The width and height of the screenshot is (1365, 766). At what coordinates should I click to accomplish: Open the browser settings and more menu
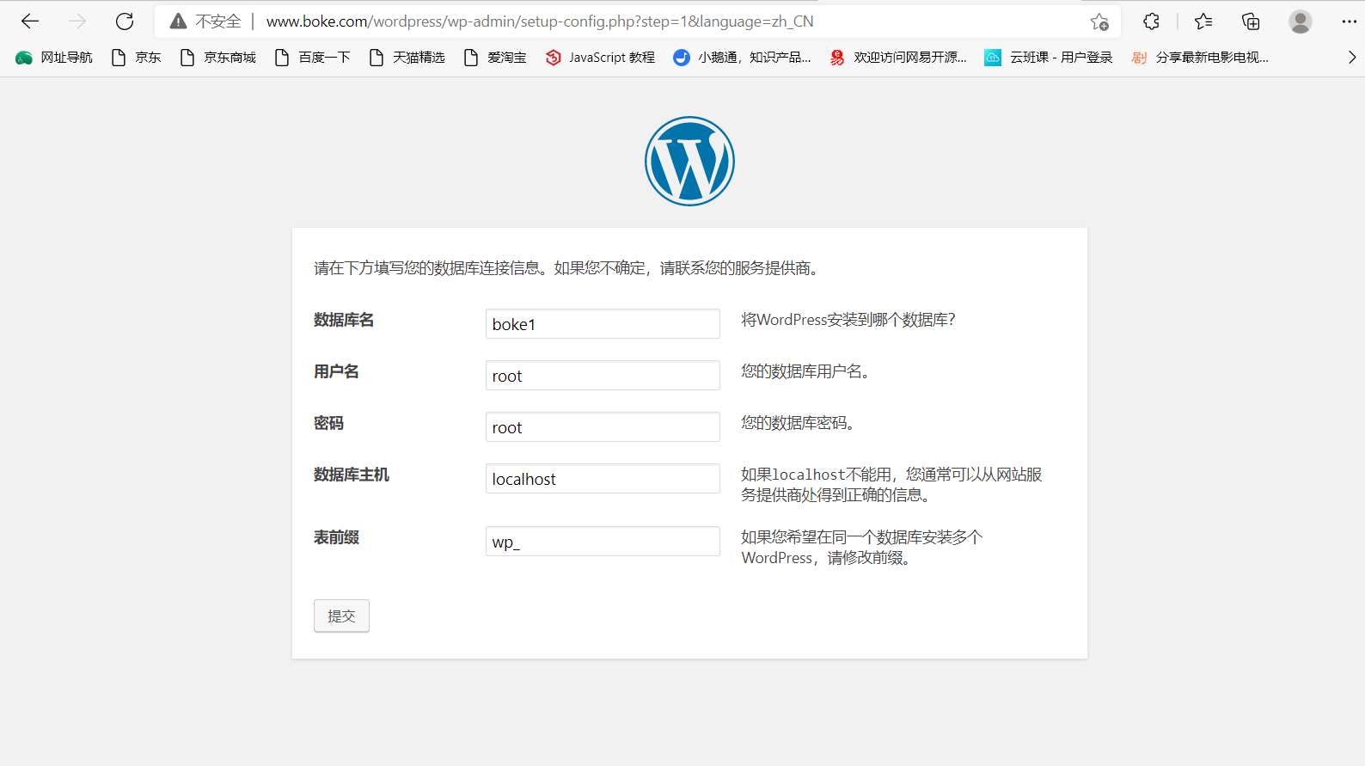tap(1349, 21)
